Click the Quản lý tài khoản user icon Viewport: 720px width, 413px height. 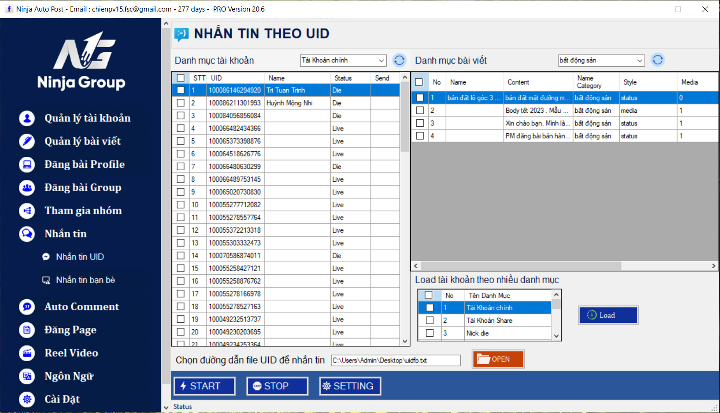tap(27, 118)
